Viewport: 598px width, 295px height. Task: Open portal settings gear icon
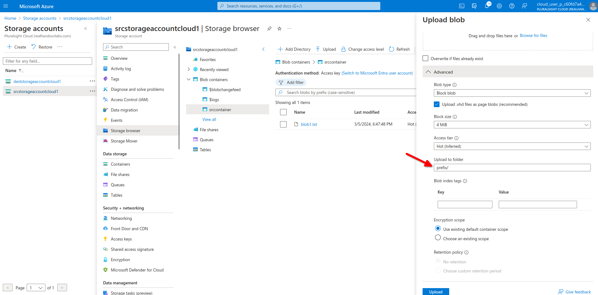pos(499,6)
